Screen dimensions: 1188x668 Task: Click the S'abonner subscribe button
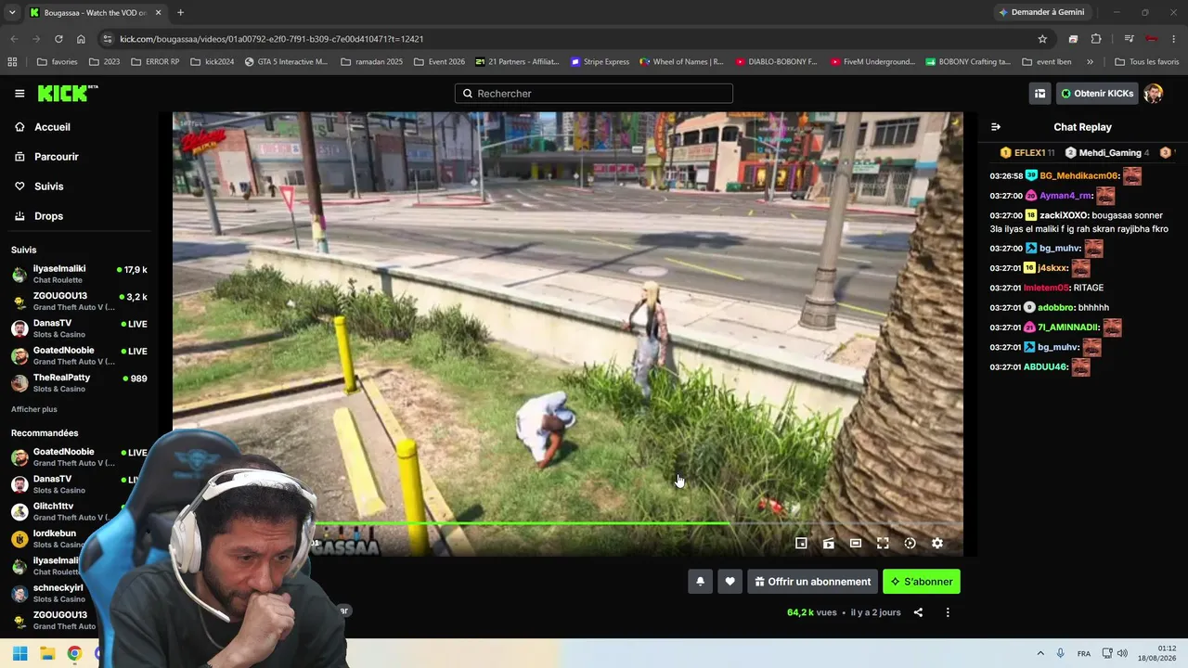click(922, 582)
